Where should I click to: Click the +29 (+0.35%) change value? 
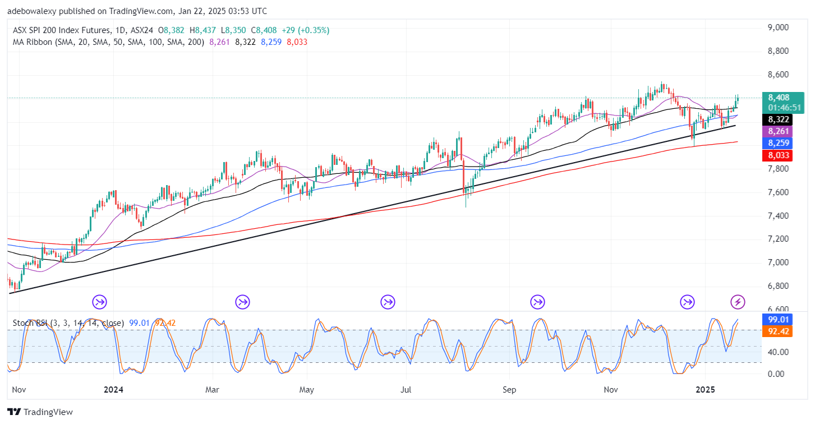tap(306, 30)
